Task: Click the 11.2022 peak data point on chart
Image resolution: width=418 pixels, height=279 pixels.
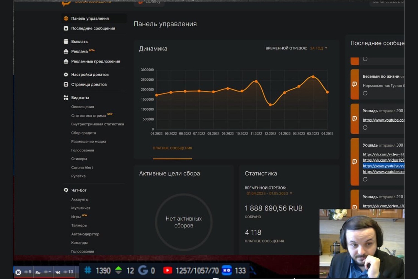Action: coord(256,81)
